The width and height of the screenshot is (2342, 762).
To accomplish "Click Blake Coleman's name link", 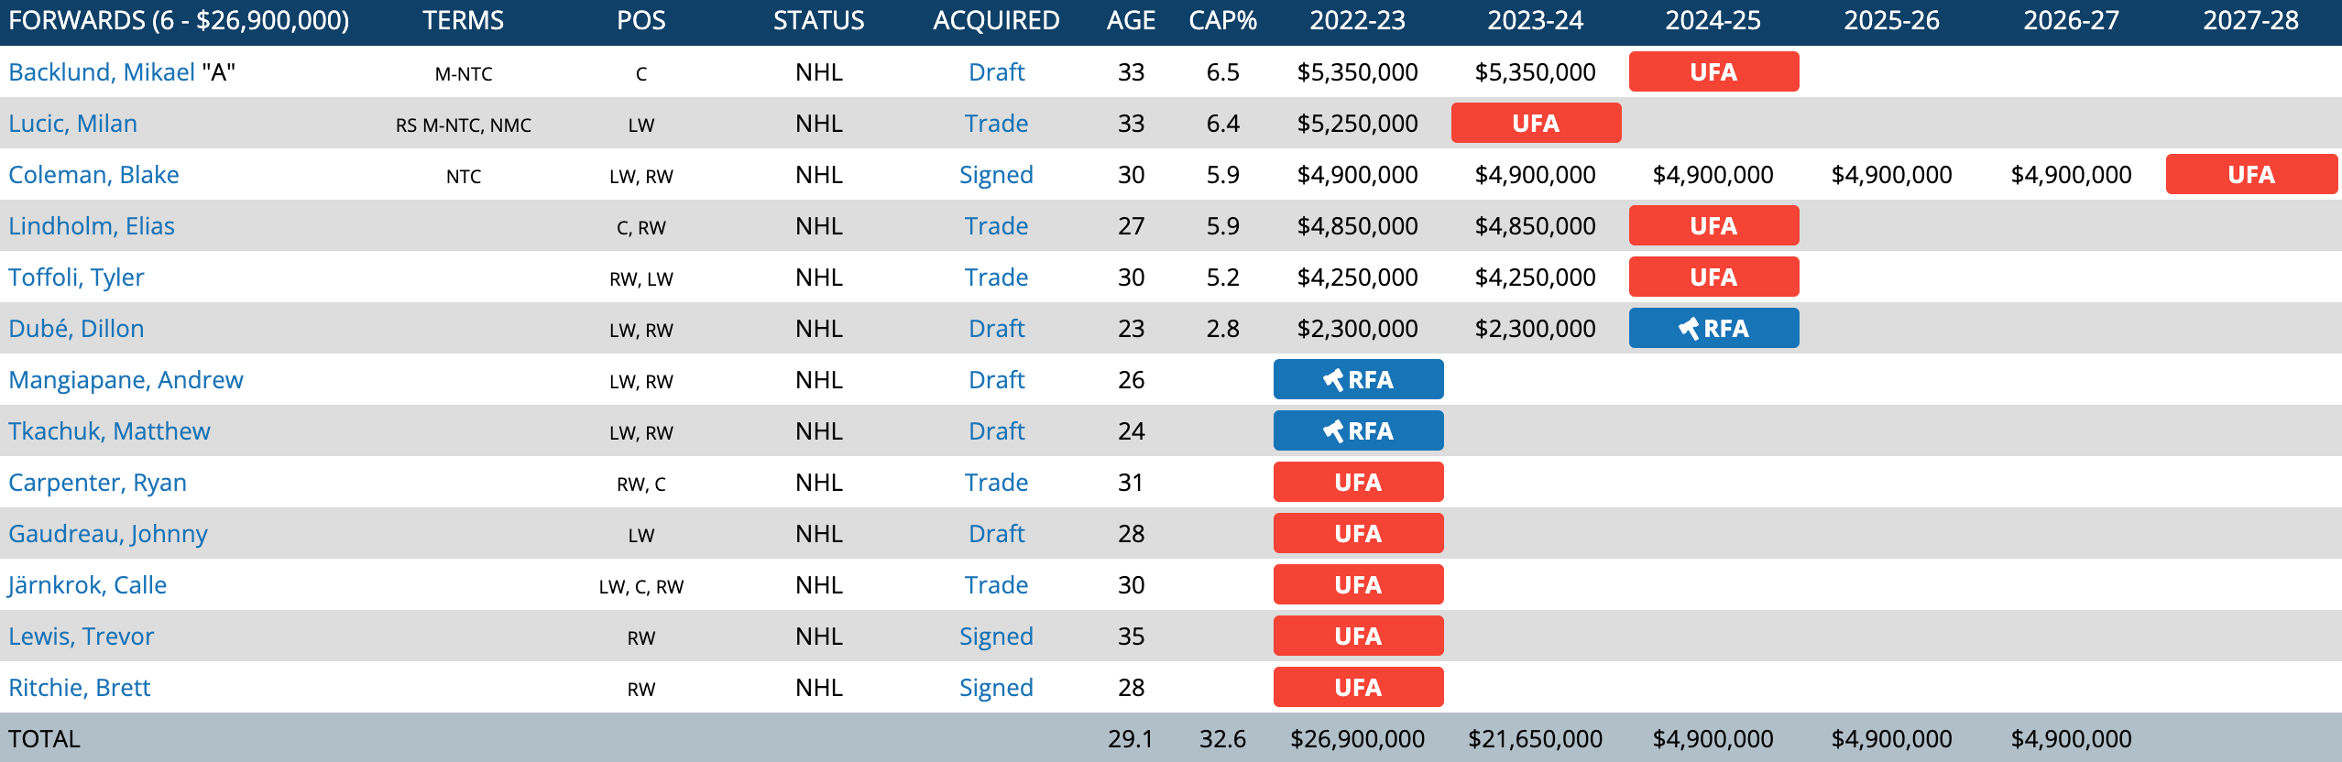I will (93, 175).
